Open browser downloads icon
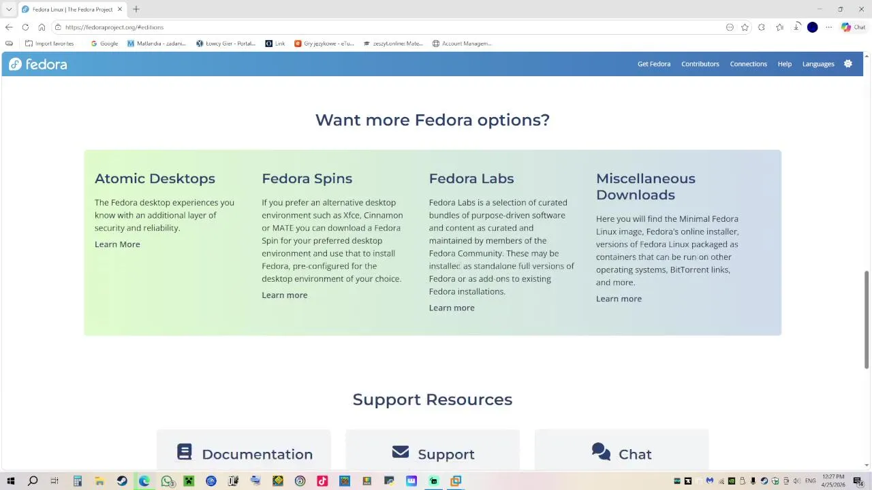The image size is (872, 490). click(796, 27)
